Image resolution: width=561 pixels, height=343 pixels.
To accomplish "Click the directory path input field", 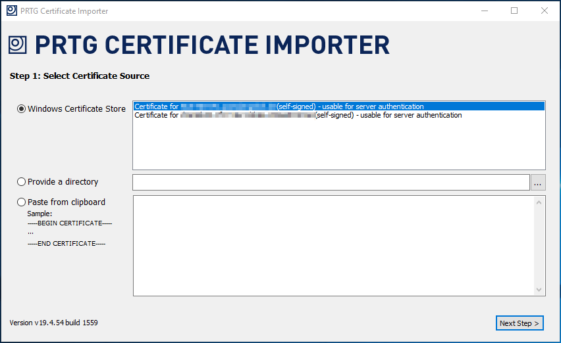I will tap(331, 183).
